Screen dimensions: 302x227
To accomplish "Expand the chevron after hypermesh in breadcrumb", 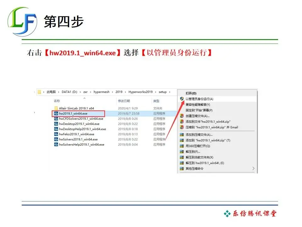I will coord(112,92).
